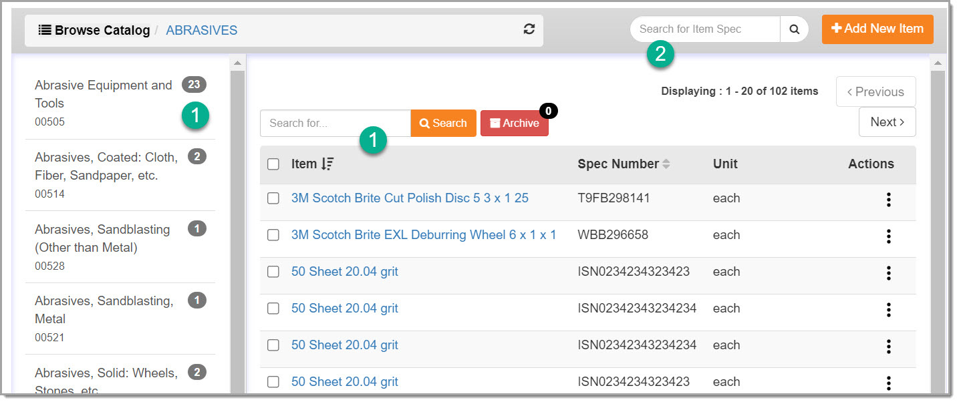Viewport: 957px width, 402px height.
Task: Click the Unit column header
Action: click(x=725, y=164)
